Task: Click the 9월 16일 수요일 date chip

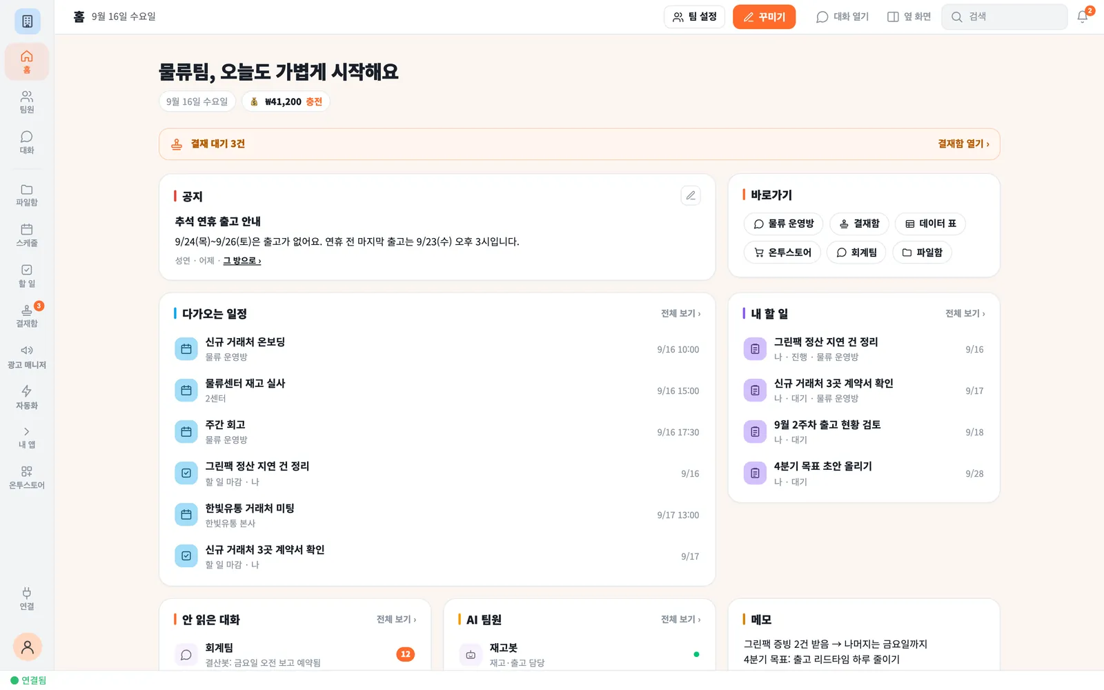Action: [x=197, y=101]
